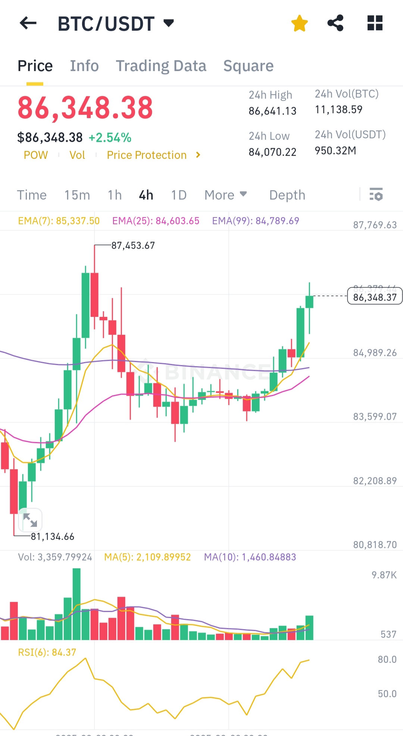The height and width of the screenshot is (736, 403).
Task: Open chart settings icon beside Depth
Action: click(x=376, y=195)
